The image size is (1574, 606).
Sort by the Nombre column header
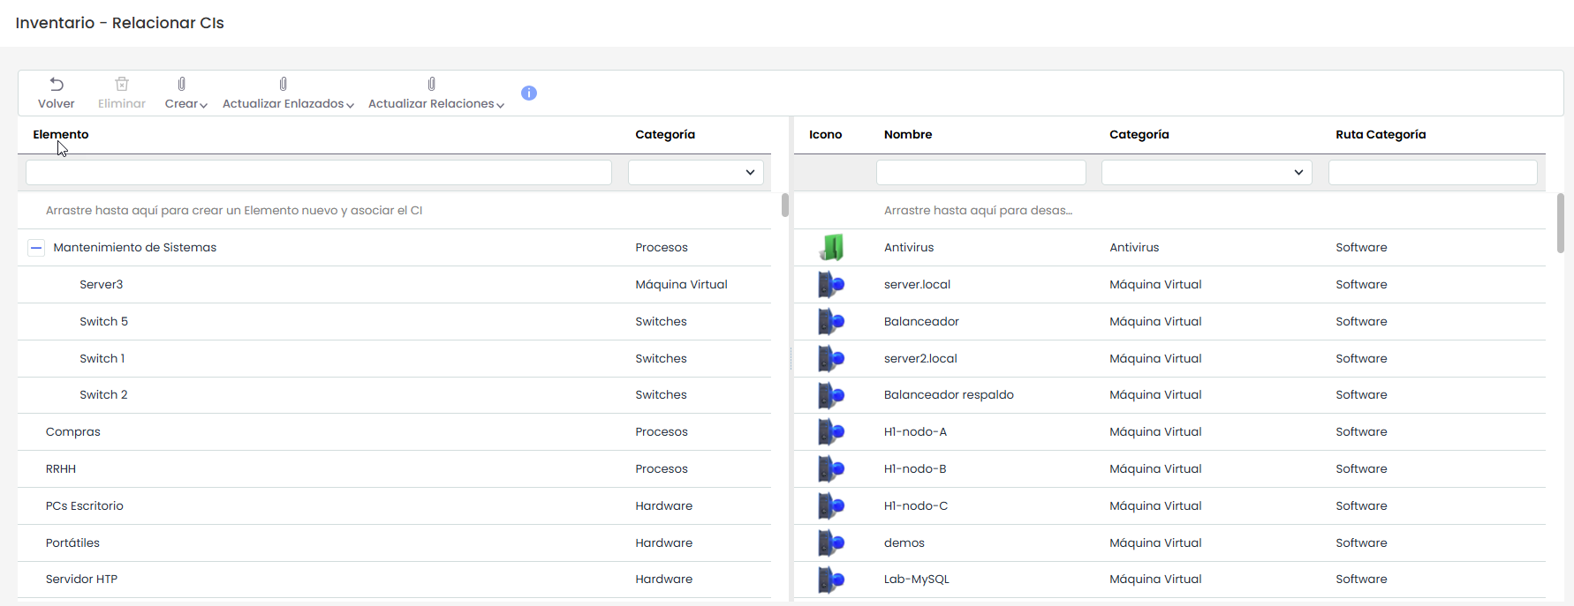tap(908, 135)
